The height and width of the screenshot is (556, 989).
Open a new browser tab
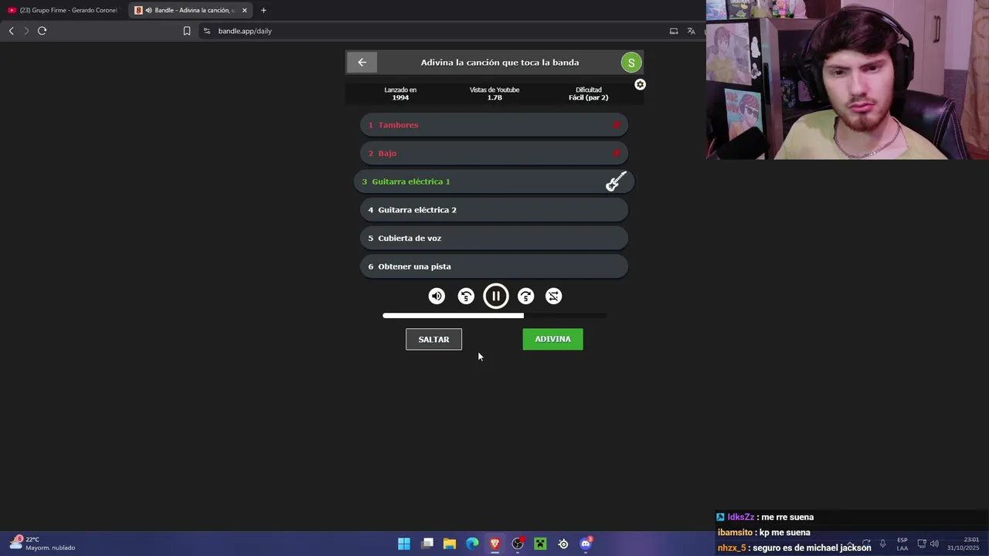[263, 10]
